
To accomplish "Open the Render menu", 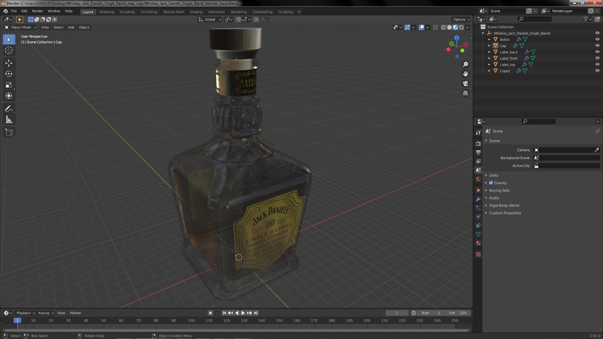I will pyautogui.click(x=37, y=11).
